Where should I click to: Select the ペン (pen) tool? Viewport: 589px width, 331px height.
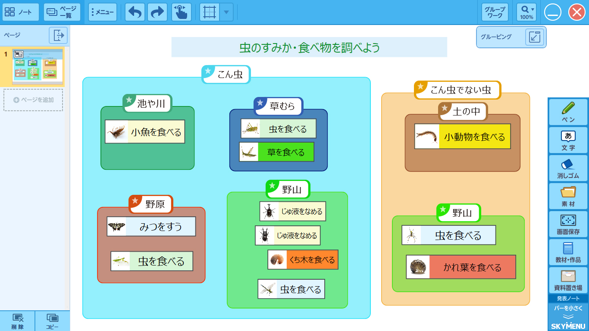(568, 112)
